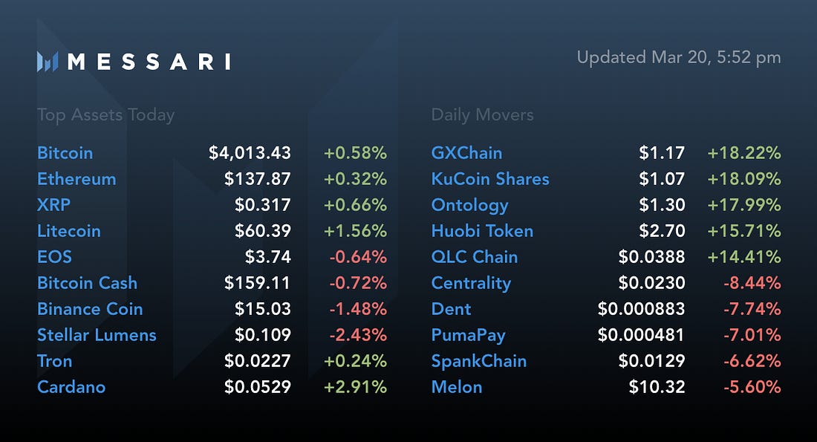Viewport: 817px width, 442px height.
Task: Select the Huobi Token link
Action: click(x=483, y=231)
